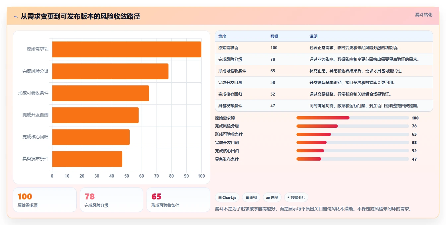Click the 数据 column header
The height and width of the screenshot is (225, 446).
tap(274, 37)
